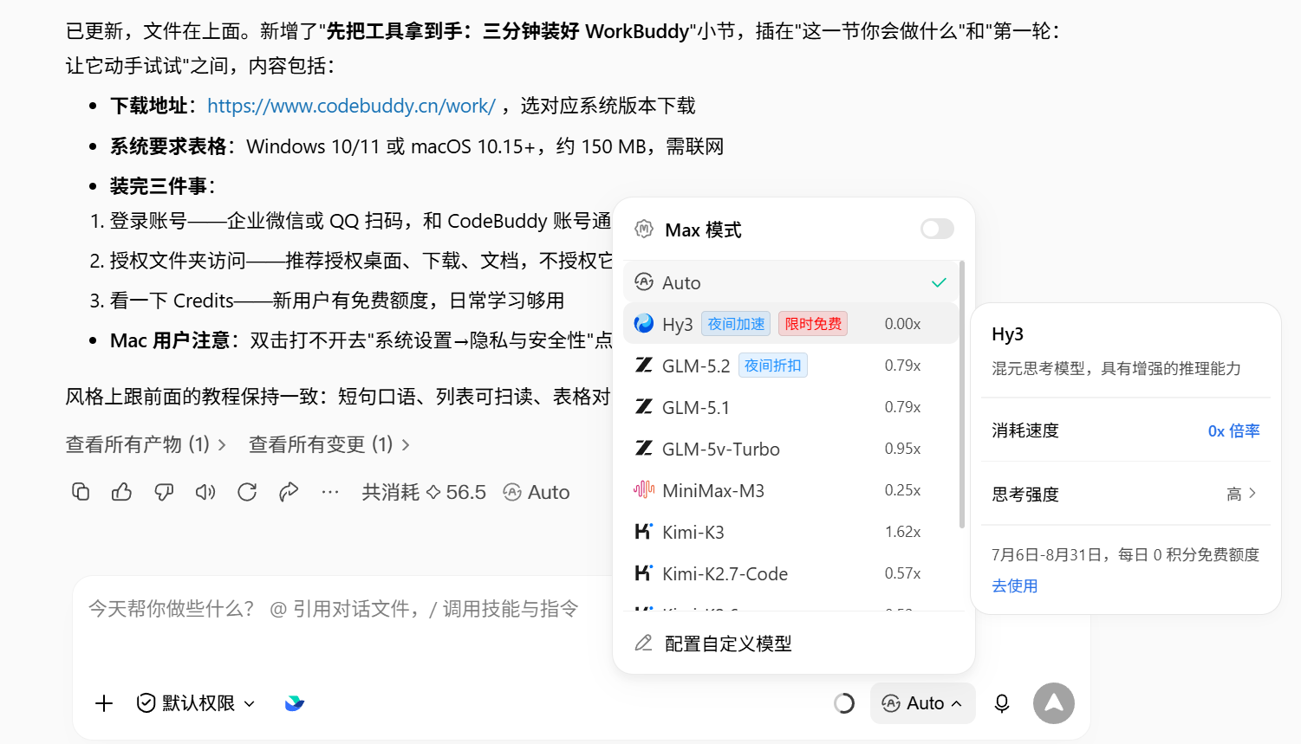This screenshot has width=1301, height=744.
Task: Click the 0.25x rate for MiniMax-M3
Action: (x=902, y=490)
